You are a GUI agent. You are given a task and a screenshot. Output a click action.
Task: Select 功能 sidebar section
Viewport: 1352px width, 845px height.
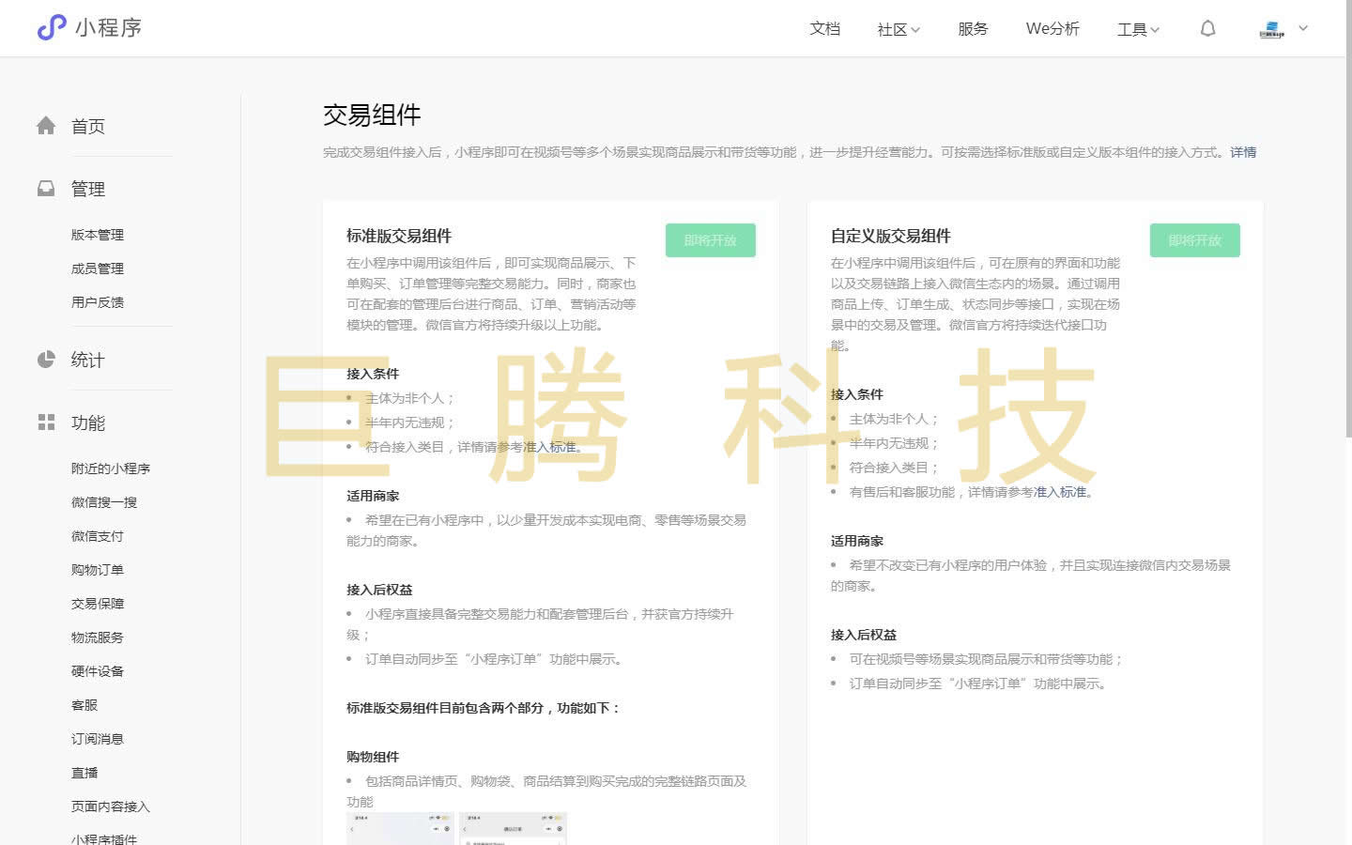tap(88, 422)
